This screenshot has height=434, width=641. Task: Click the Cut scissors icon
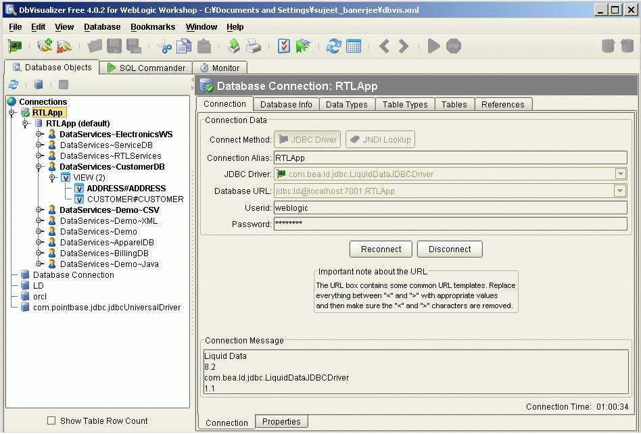click(164, 46)
